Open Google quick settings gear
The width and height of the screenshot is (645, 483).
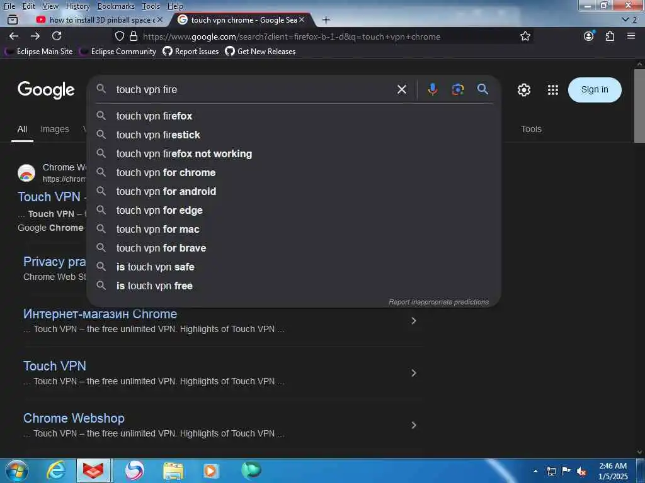[x=524, y=90]
